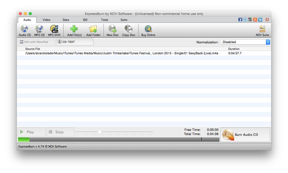Click Edit with WavePad button

(x=36, y=42)
